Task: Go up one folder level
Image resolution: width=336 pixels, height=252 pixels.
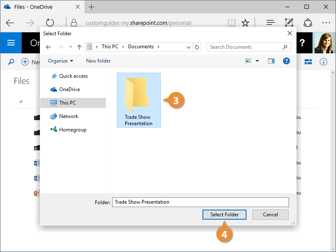Action: (79, 47)
